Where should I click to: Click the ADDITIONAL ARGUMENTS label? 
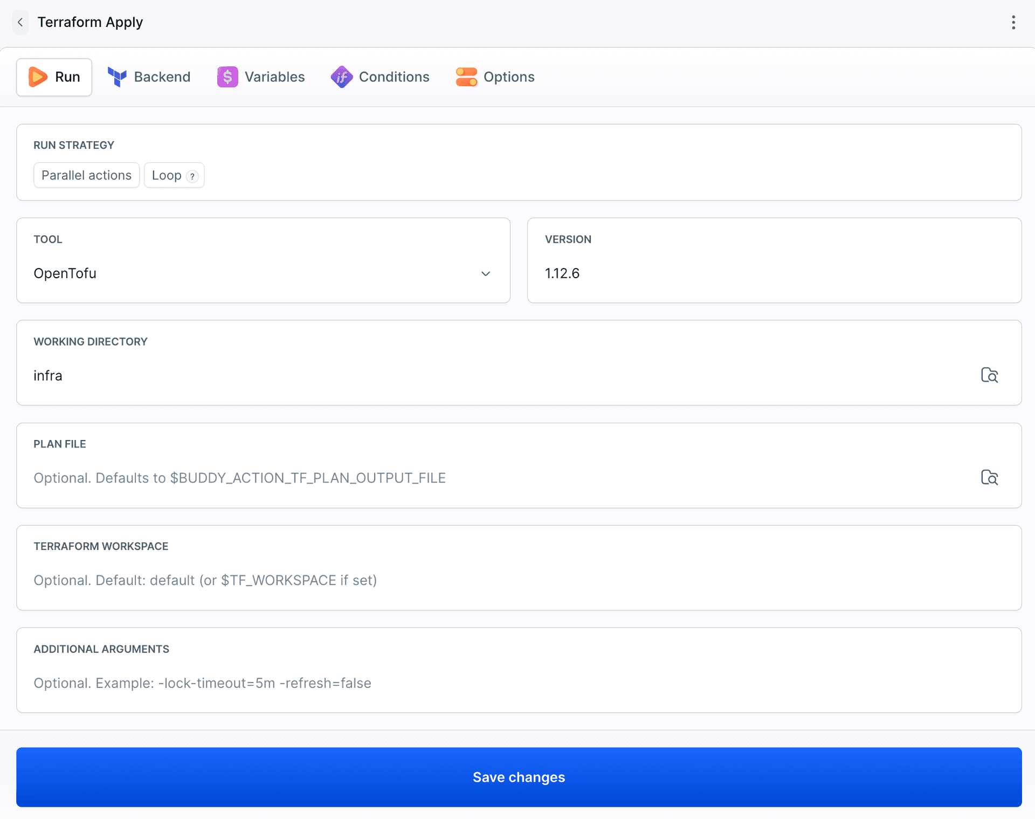(101, 649)
